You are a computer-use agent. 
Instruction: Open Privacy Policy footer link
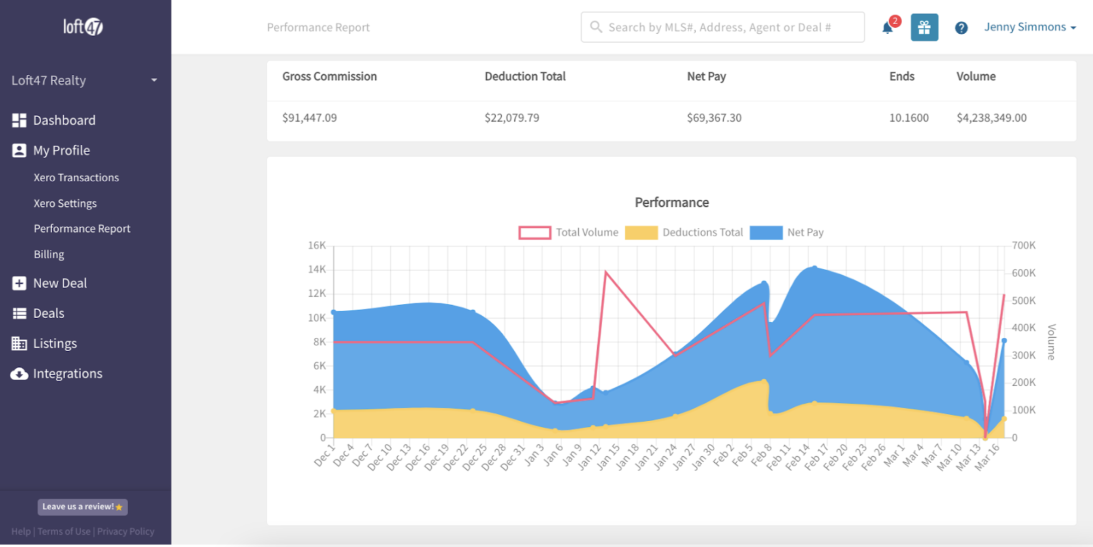pyautogui.click(x=126, y=531)
